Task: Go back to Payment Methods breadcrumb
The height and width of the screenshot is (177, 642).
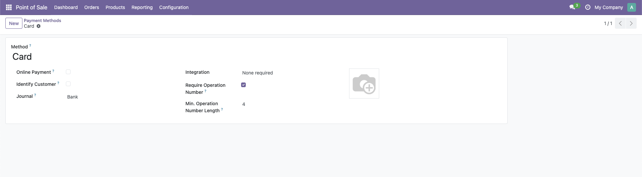Action: tap(42, 20)
